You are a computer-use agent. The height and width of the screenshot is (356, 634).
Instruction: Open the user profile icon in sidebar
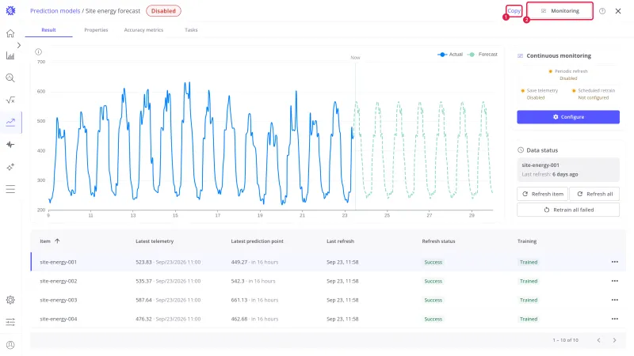[x=10, y=345]
